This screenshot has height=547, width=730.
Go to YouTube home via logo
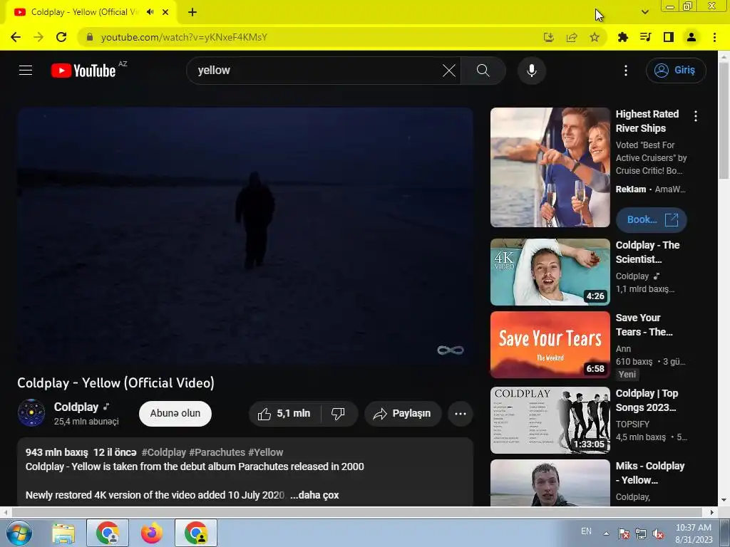pyautogui.click(x=83, y=71)
